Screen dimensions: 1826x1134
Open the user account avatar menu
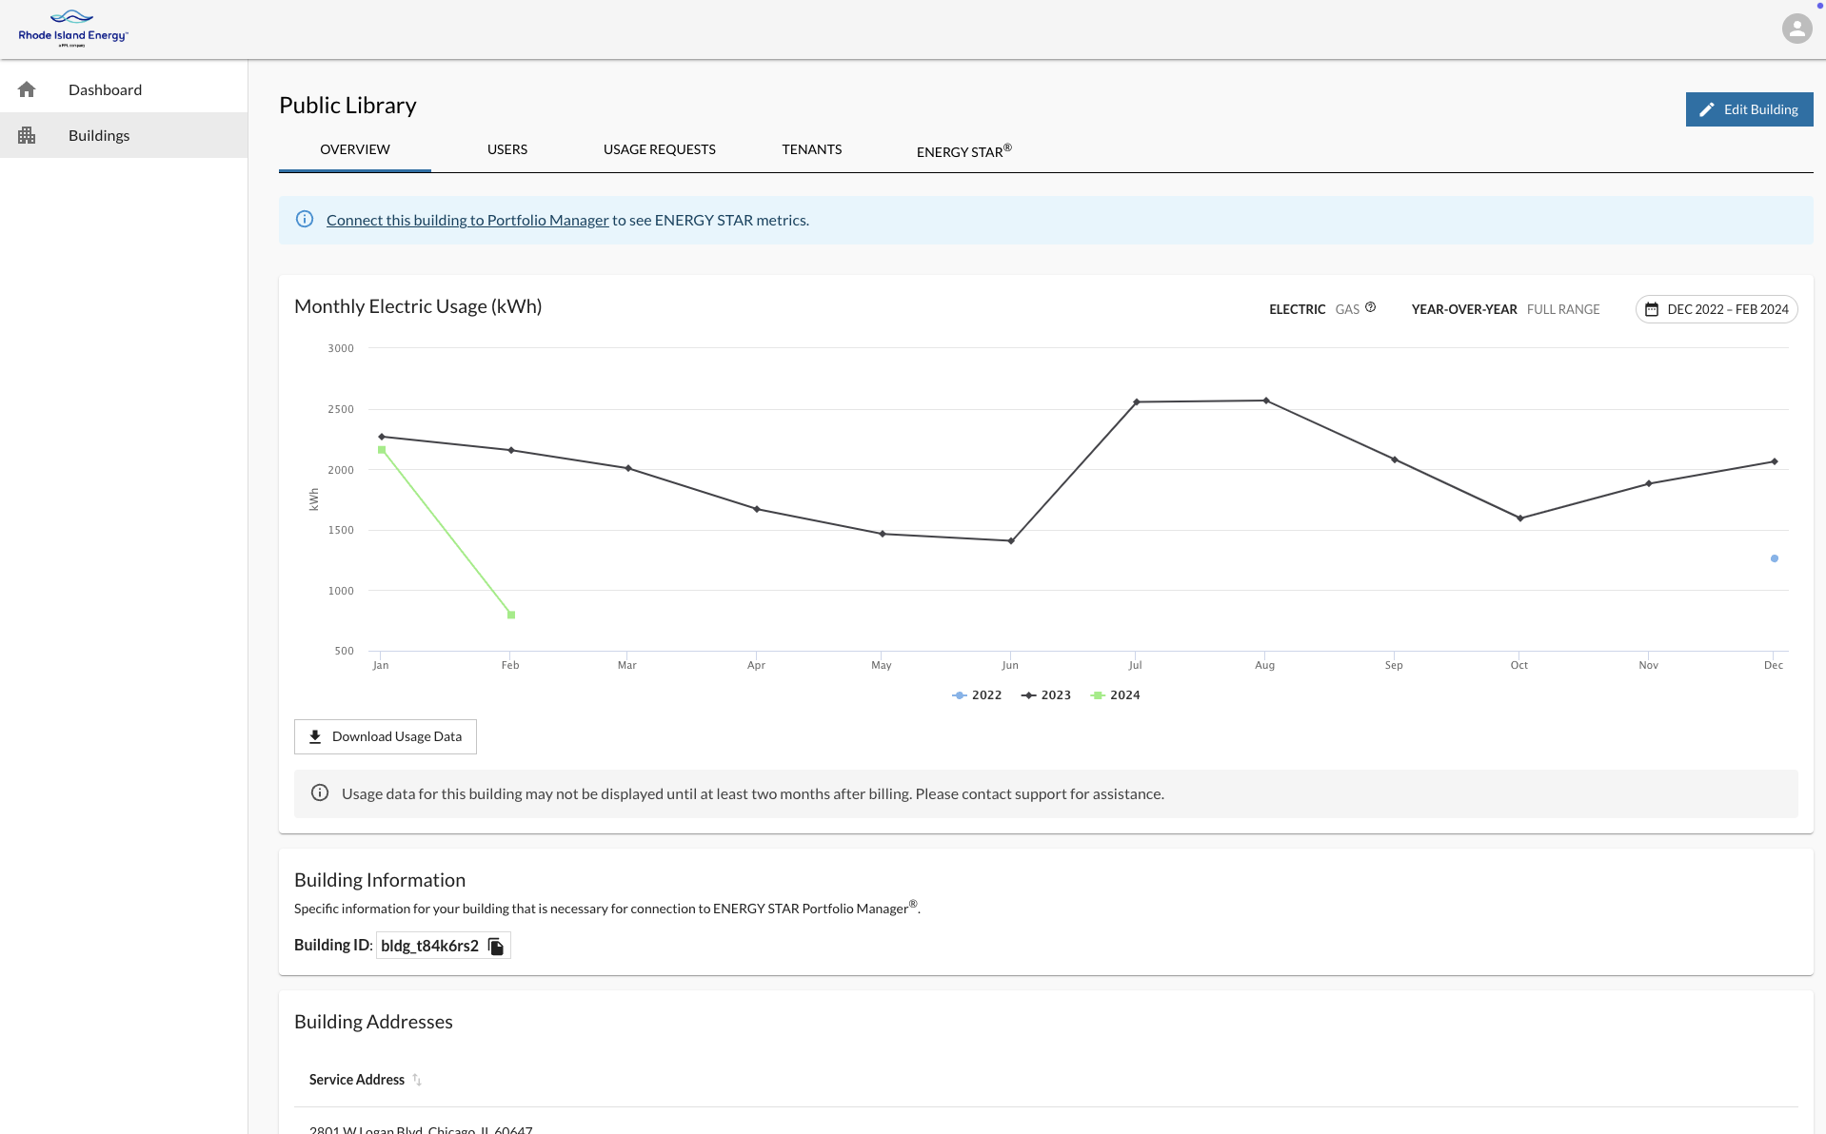coord(1796,29)
